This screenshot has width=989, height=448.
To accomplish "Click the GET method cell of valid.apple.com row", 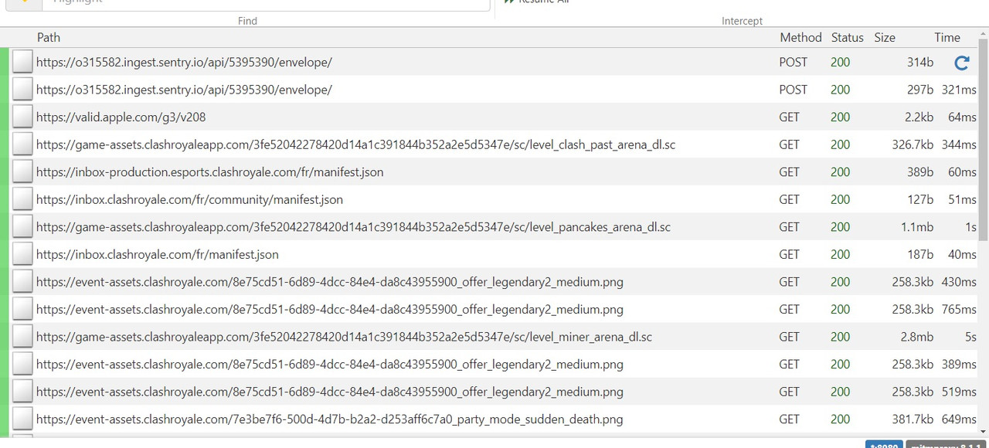I will [x=790, y=117].
